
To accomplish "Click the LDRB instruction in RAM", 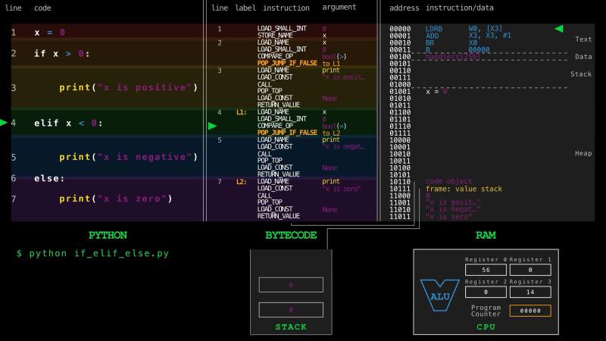I will click(434, 29).
